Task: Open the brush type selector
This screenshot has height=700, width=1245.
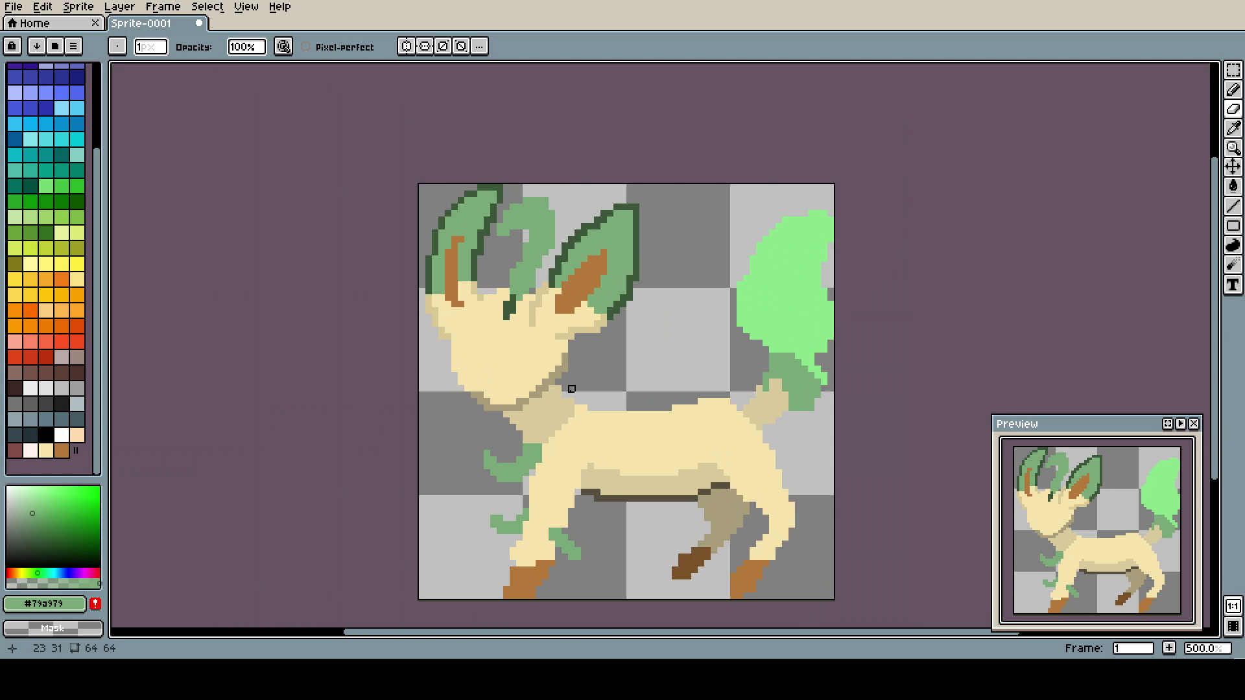Action: [117, 46]
